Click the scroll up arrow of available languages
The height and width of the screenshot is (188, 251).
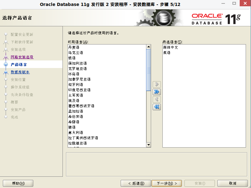coord(149,47)
